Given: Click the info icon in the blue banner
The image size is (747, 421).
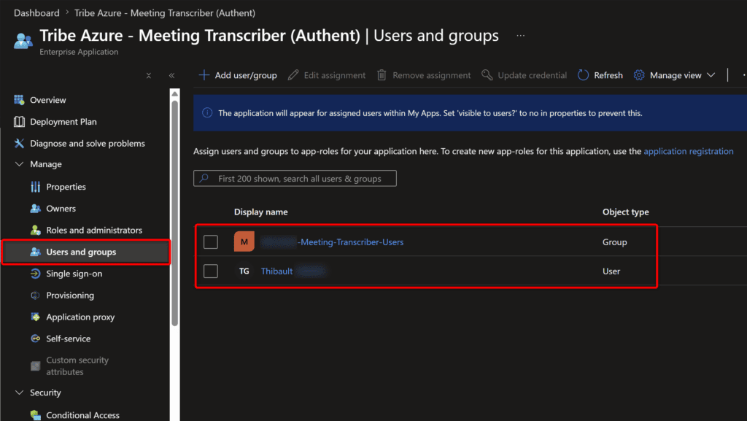Looking at the screenshot, I should coord(207,113).
